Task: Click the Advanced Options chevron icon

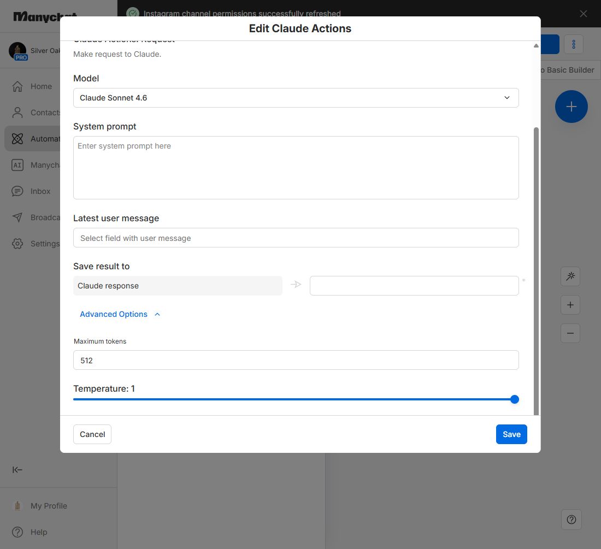Action: (x=157, y=314)
